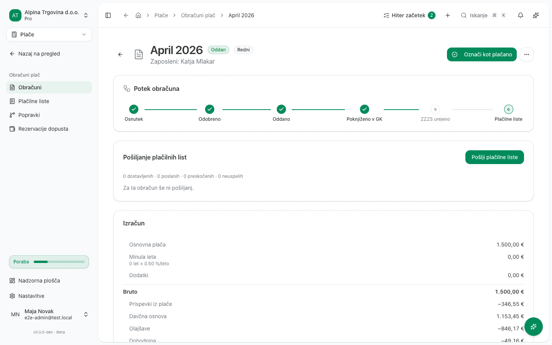
Task: Click the back arrow beside April 2026 title
Action: coord(120,54)
